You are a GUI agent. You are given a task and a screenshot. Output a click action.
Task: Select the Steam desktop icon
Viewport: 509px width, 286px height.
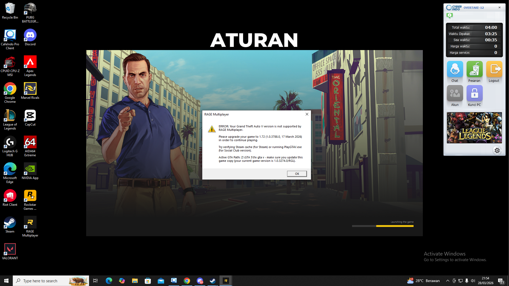[10, 225]
